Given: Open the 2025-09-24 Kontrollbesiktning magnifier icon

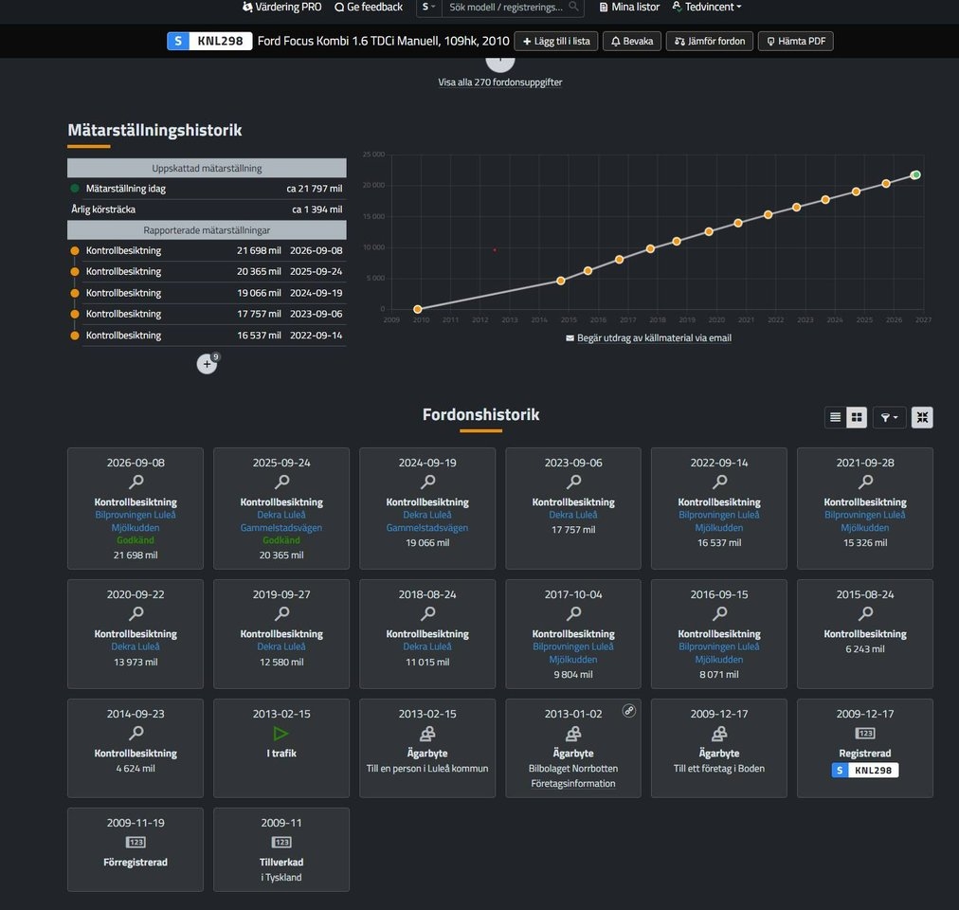Looking at the screenshot, I should click(281, 482).
